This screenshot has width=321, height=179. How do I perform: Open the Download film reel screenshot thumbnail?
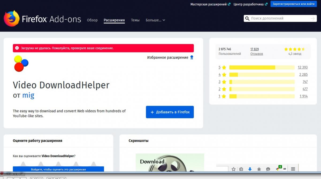[x=170, y=162]
